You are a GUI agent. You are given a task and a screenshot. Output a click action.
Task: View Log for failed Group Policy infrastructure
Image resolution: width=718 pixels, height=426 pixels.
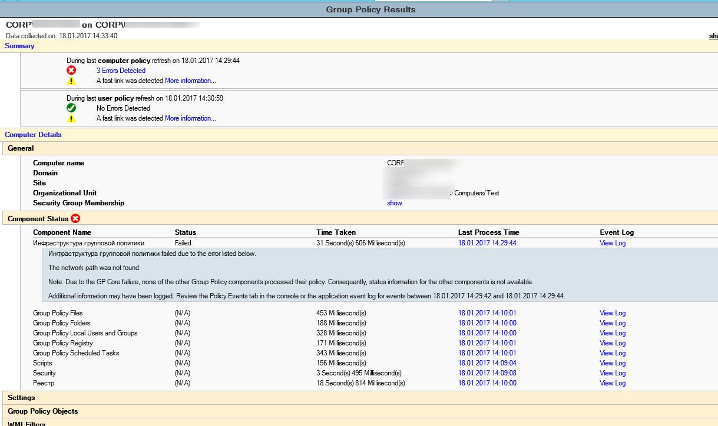(x=612, y=243)
